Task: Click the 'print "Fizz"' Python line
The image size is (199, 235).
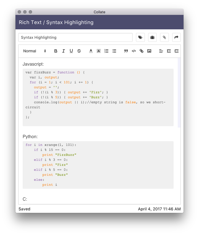Action: 55,165
